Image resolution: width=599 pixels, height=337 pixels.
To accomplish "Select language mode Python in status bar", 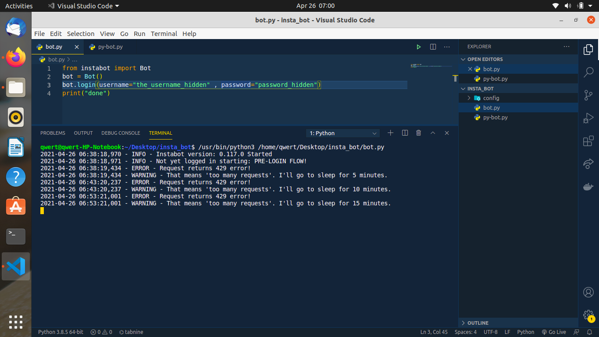I will pyautogui.click(x=526, y=332).
